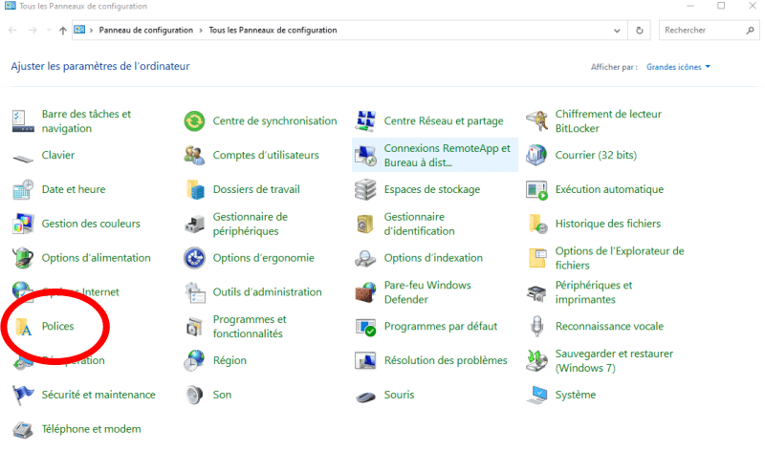
Task: Click the Reconnaissance vocale microphone icon
Action: coord(537,327)
